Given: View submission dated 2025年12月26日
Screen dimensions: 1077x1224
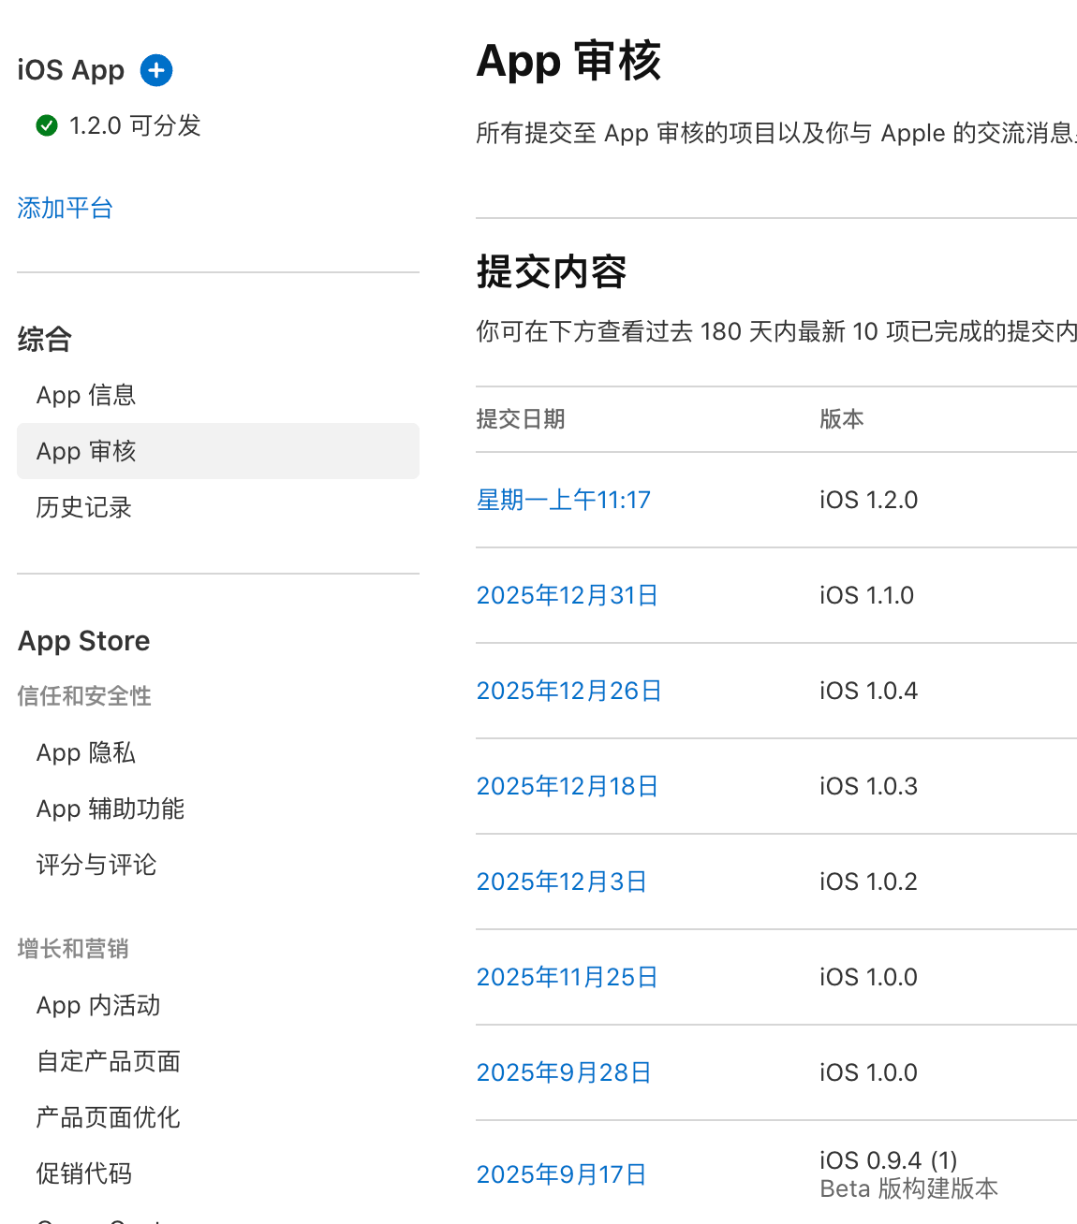Looking at the screenshot, I should coord(568,691).
